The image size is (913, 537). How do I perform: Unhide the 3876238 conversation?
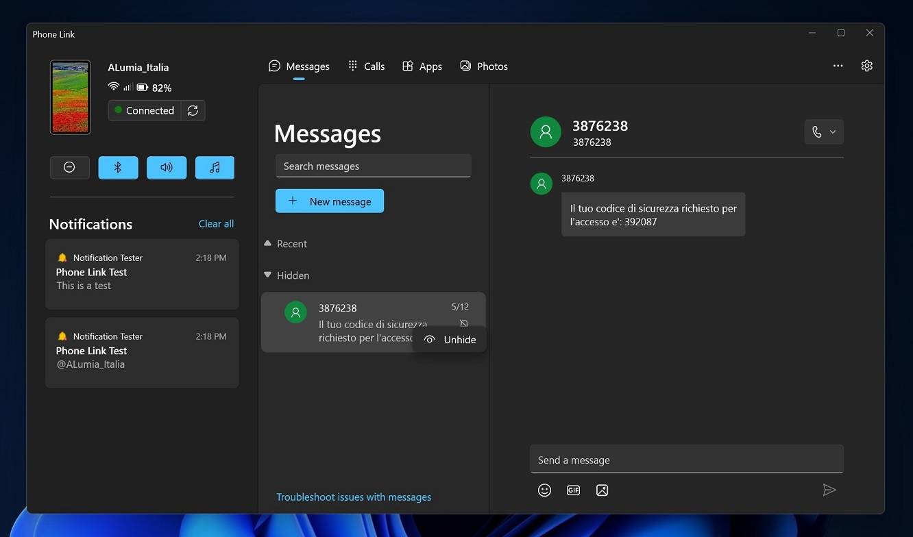click(x=449, y=339)
